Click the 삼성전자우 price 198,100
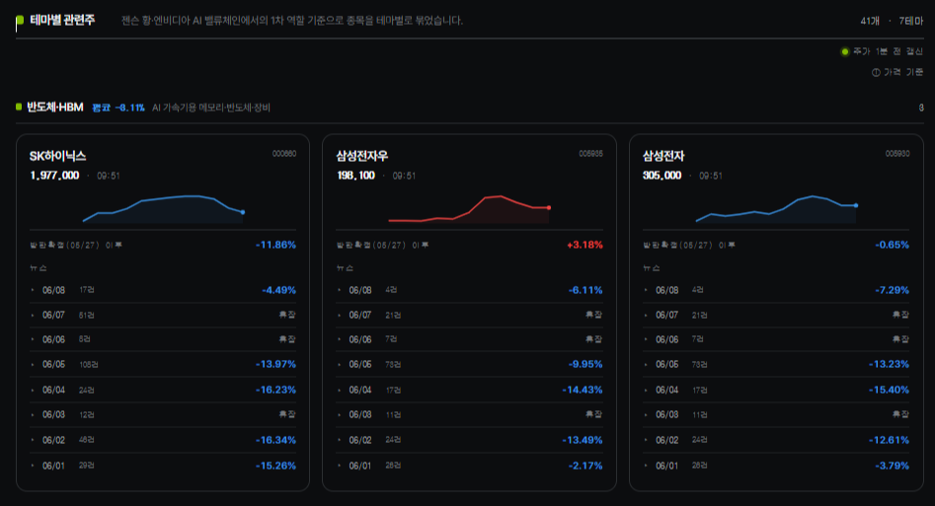Image resolution: width=935 pixels, height=506 pixels. pyautogui.click(x=356, y=176)
